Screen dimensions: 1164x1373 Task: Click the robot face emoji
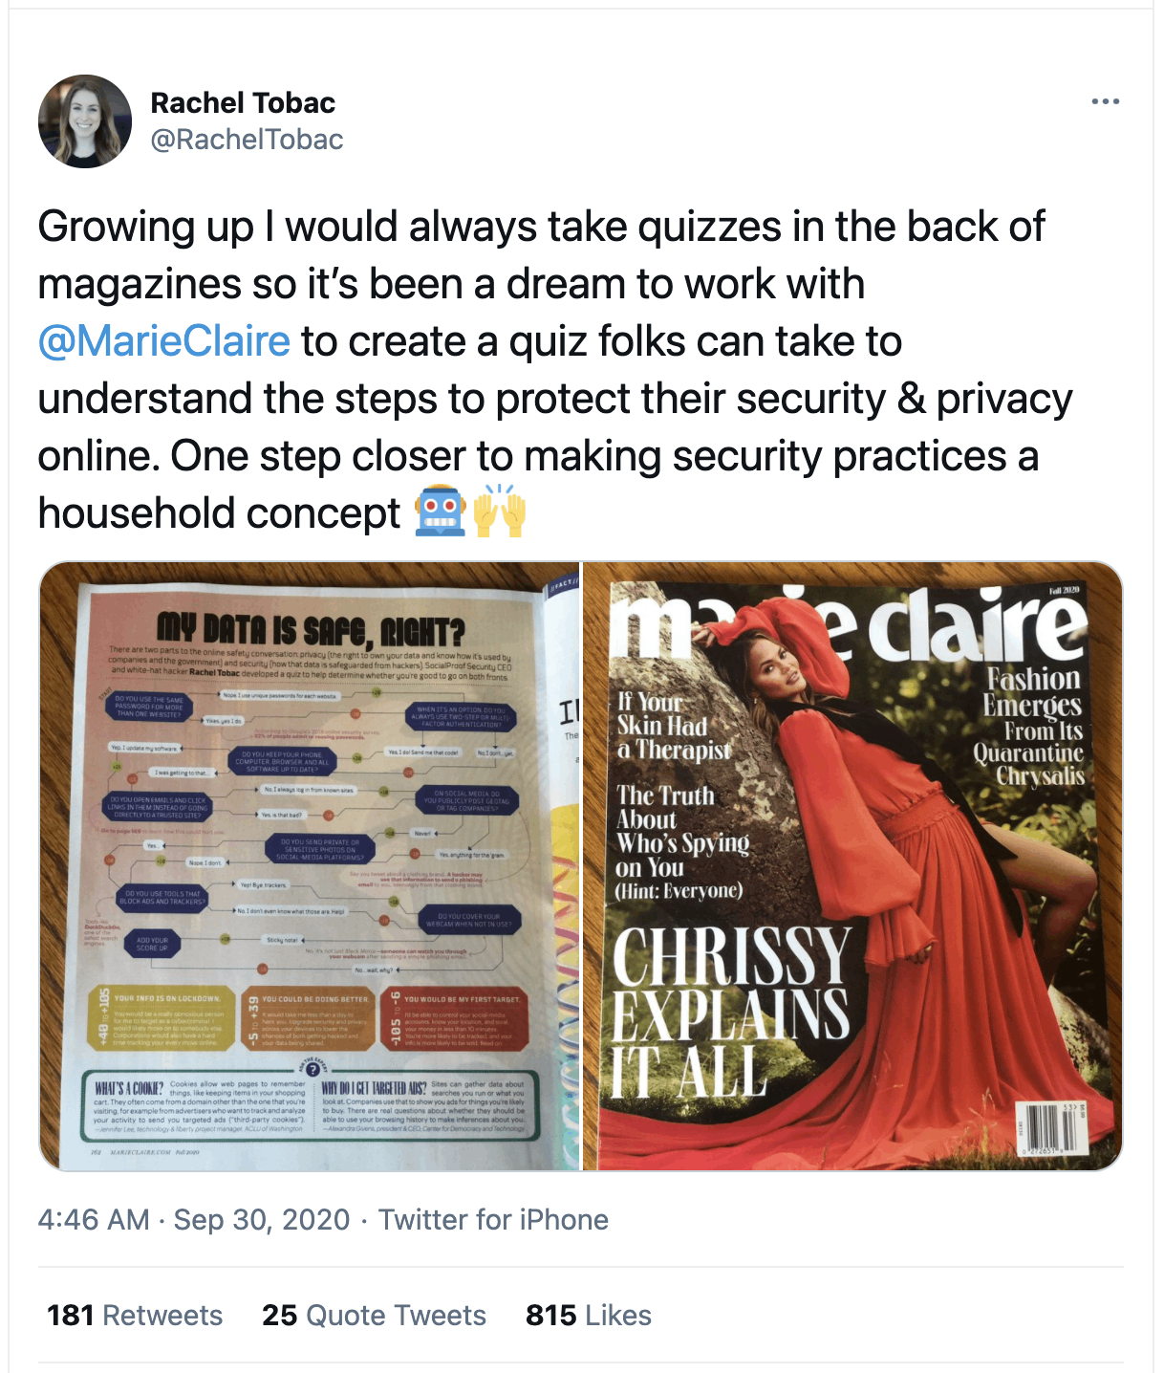[x=440, y=512]
